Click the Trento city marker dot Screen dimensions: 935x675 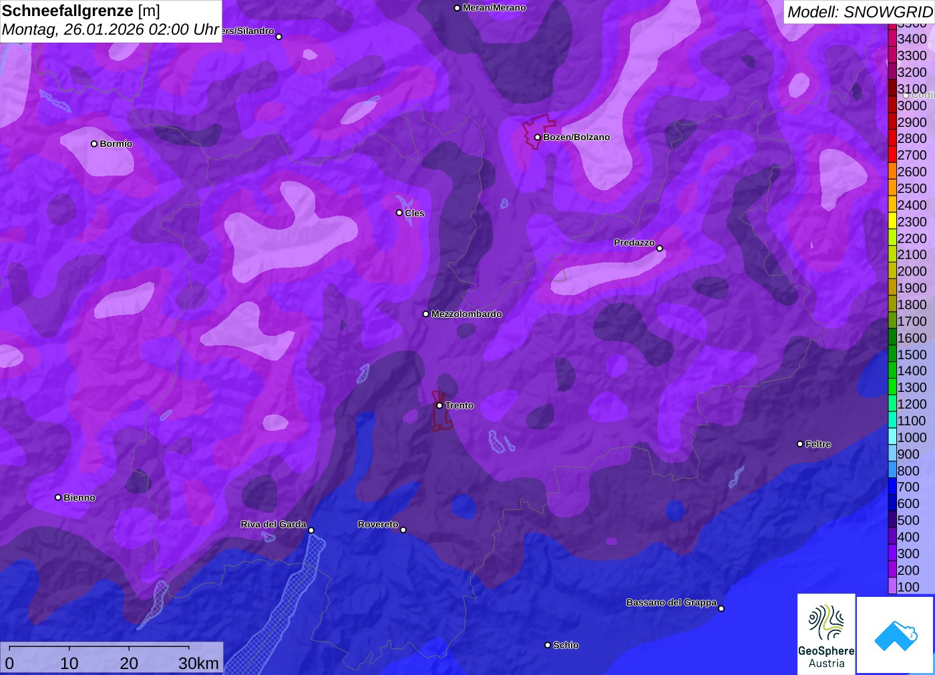439,405
